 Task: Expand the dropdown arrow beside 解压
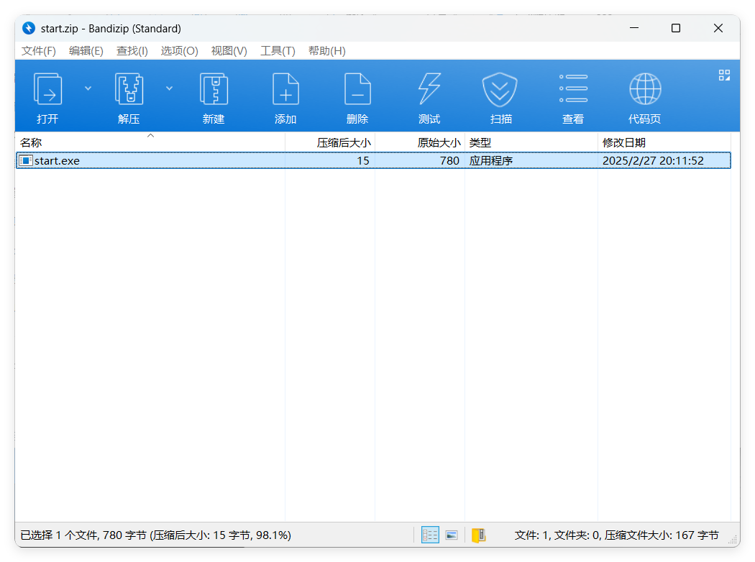169,88
